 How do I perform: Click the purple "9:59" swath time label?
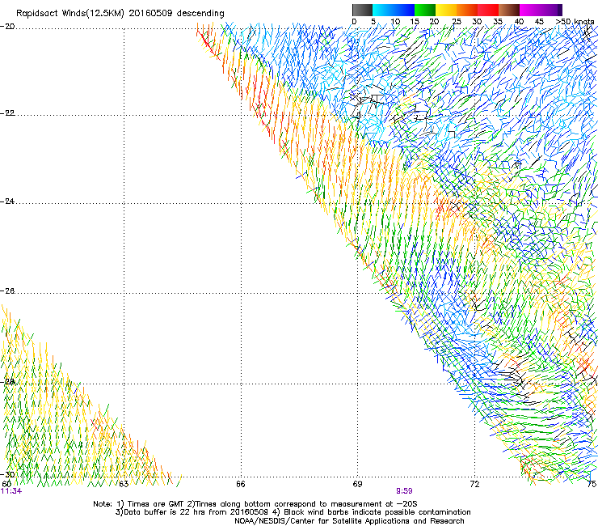point(404,491)
